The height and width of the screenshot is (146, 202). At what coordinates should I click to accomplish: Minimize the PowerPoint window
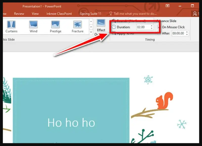tap(180, 6)
